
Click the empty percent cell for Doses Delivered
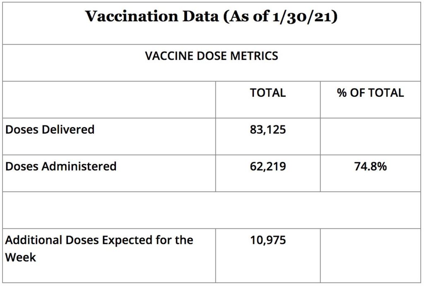pyautogui.click(x=370, y=136)
